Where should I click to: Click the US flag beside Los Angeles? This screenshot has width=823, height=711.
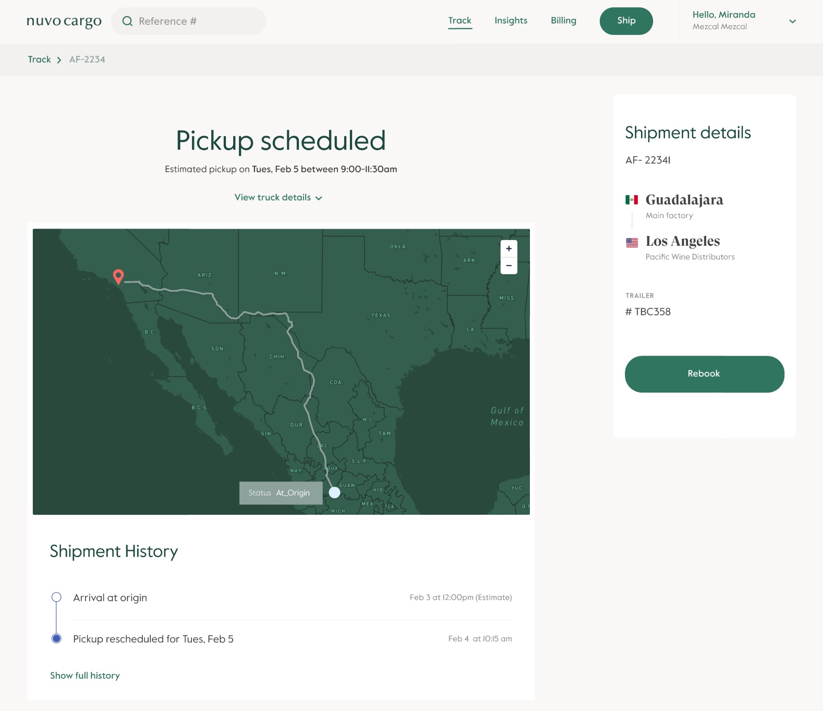point(632,242)
